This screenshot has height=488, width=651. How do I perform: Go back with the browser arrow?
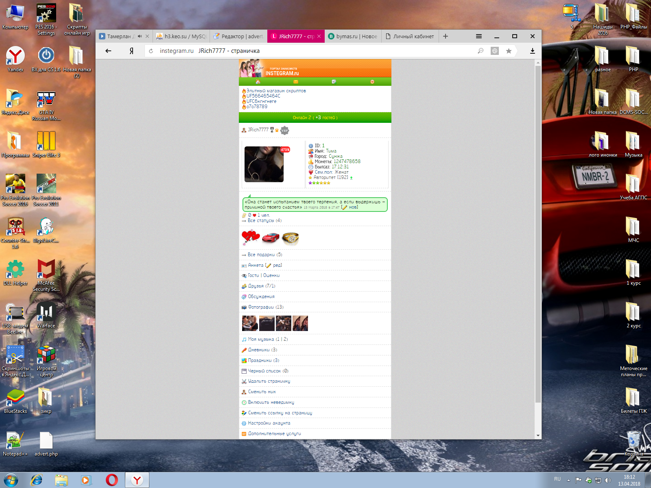(x=108, y=51)
